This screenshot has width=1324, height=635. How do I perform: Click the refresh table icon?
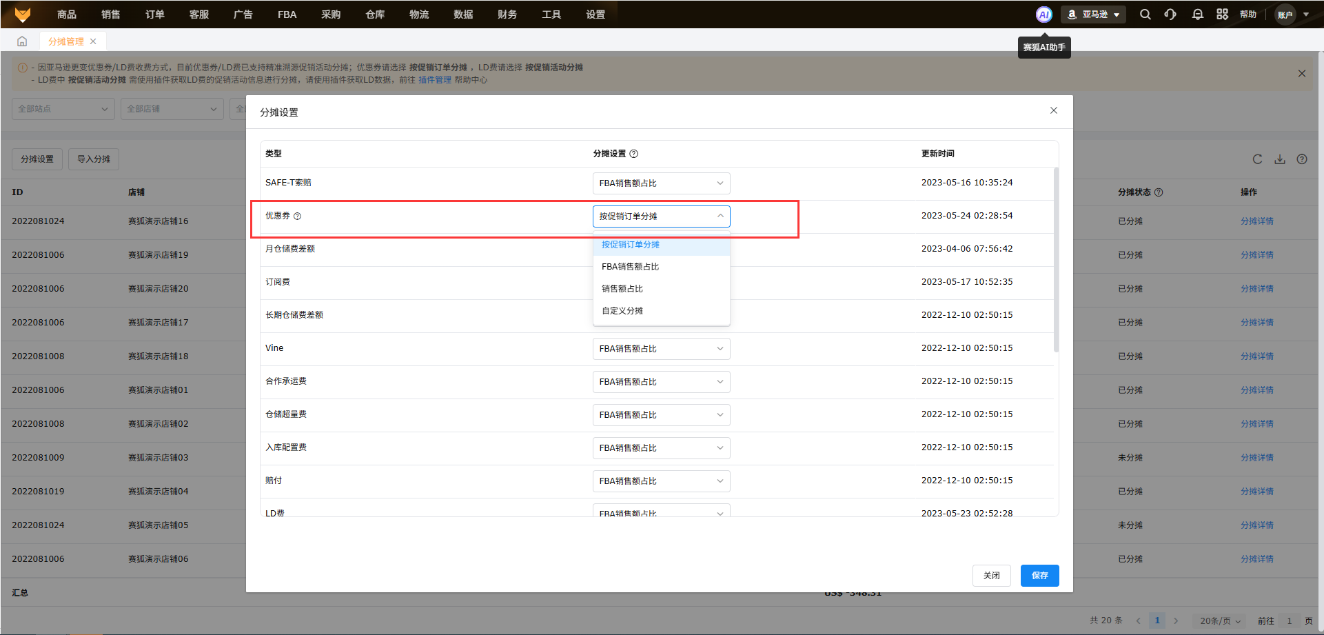click(x=1258, y=159)
